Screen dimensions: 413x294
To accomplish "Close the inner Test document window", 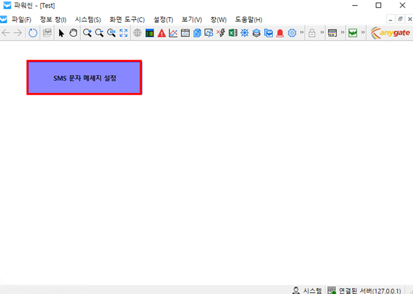I will point(409,19).
